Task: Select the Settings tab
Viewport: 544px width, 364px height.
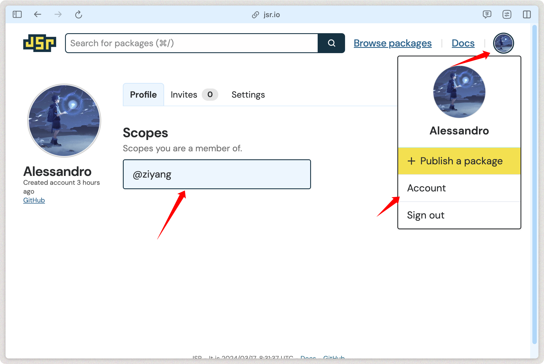Action: pos(249,95)
